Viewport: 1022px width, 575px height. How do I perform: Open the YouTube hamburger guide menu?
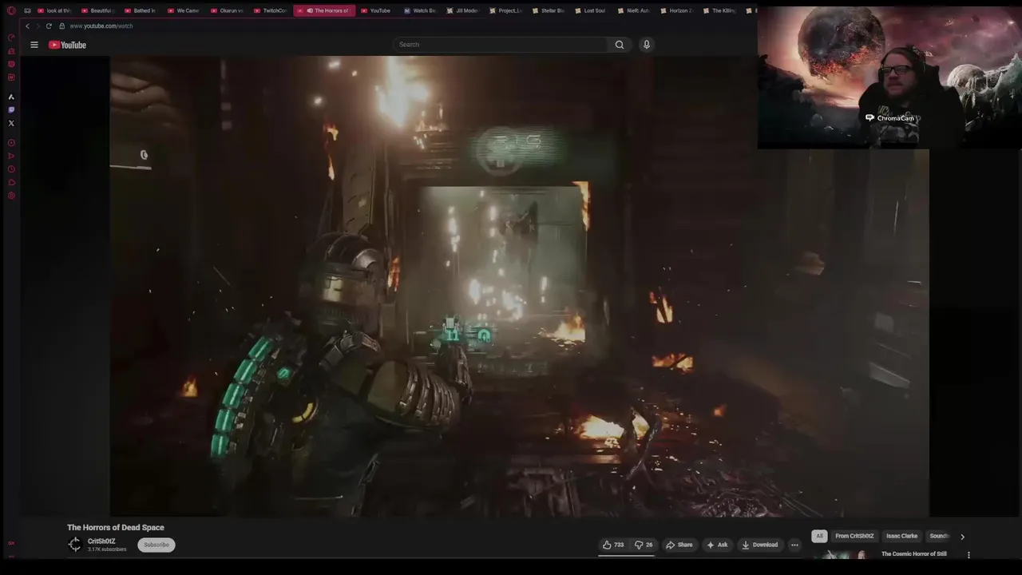pos(34,45)
